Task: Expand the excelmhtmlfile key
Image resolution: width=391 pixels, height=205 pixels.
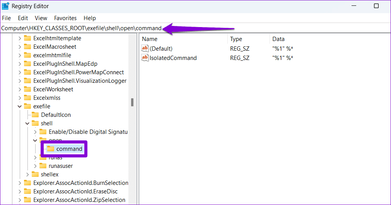Action: [x=20, y=55]
